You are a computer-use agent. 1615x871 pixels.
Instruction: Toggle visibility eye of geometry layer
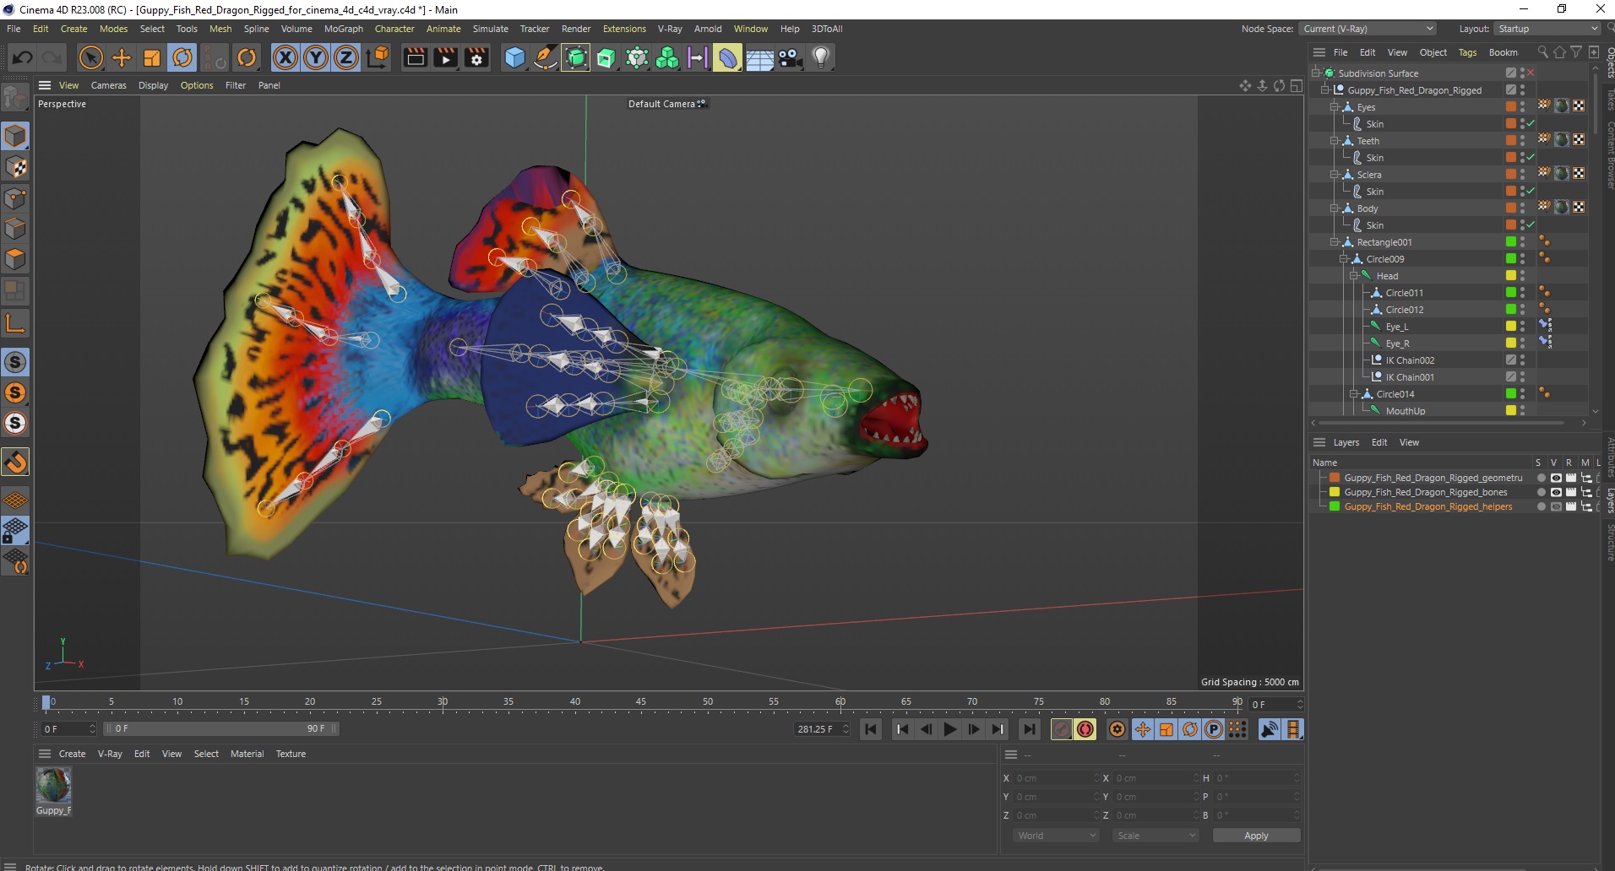click(1556, 478)
